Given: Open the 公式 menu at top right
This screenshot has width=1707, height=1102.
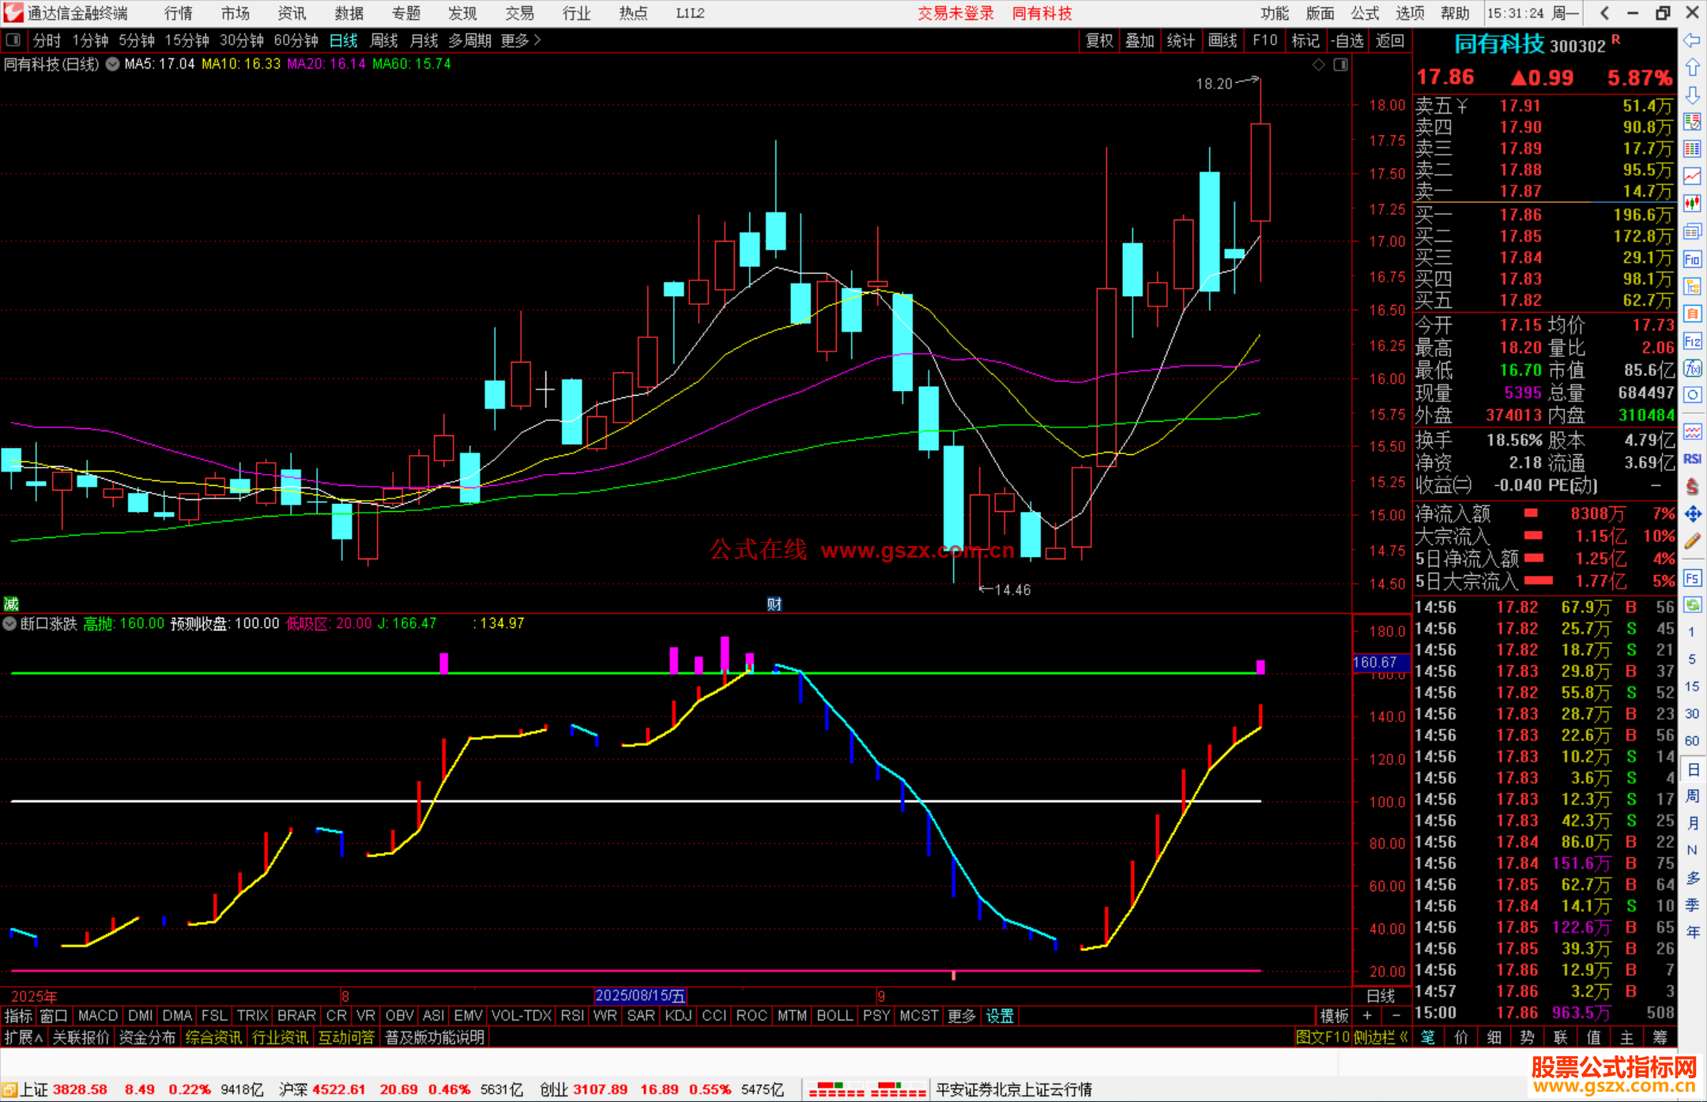Looking at the screenshot, I should (1365, 13).
